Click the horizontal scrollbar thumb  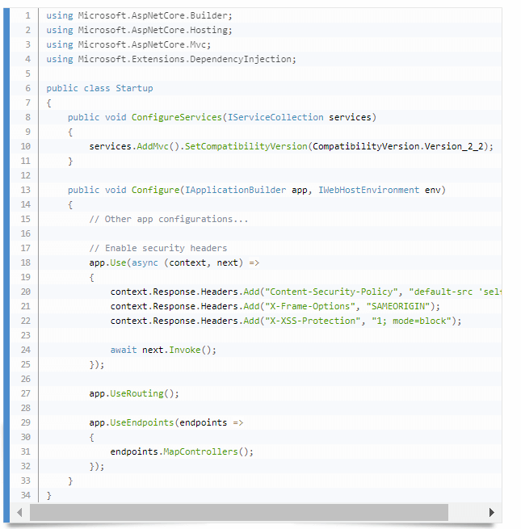coord(238,512)
